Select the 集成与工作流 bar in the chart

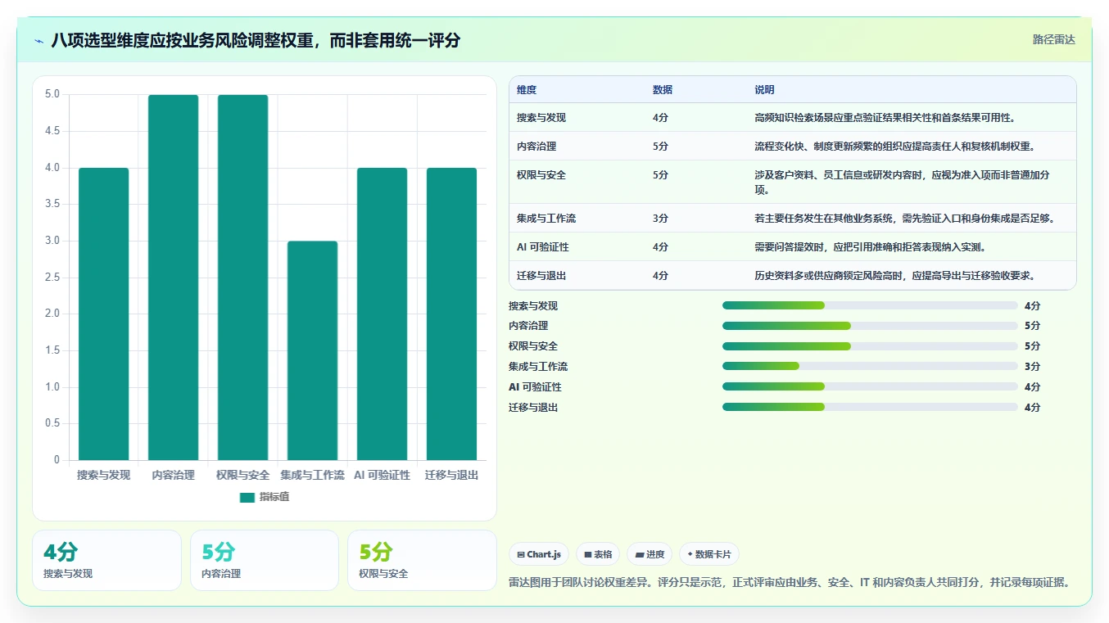(x=313, y=350)
